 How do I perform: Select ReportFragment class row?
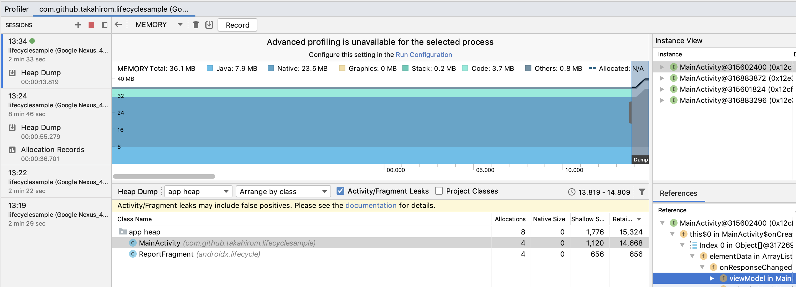(x=166, y=254)
